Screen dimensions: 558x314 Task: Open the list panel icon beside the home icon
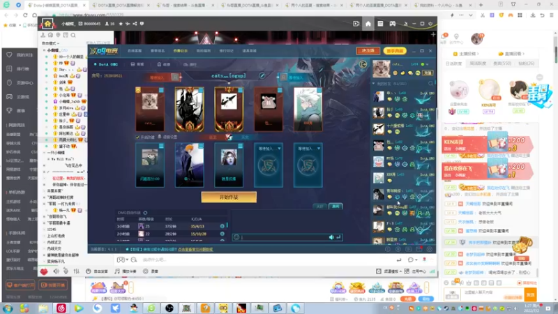(x=380, y=24)
